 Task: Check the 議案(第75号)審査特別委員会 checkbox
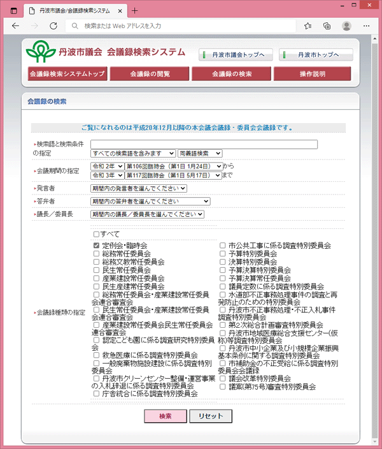[222, 387]
